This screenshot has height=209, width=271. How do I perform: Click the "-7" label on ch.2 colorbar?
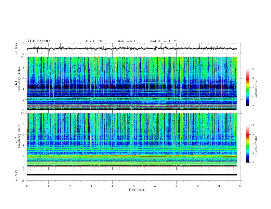coord(252,163)
